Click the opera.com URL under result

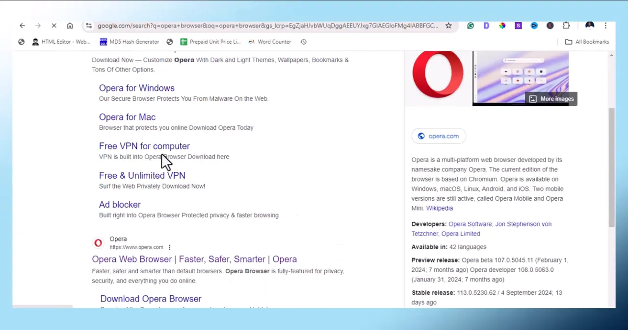click(x=136, y=247)
